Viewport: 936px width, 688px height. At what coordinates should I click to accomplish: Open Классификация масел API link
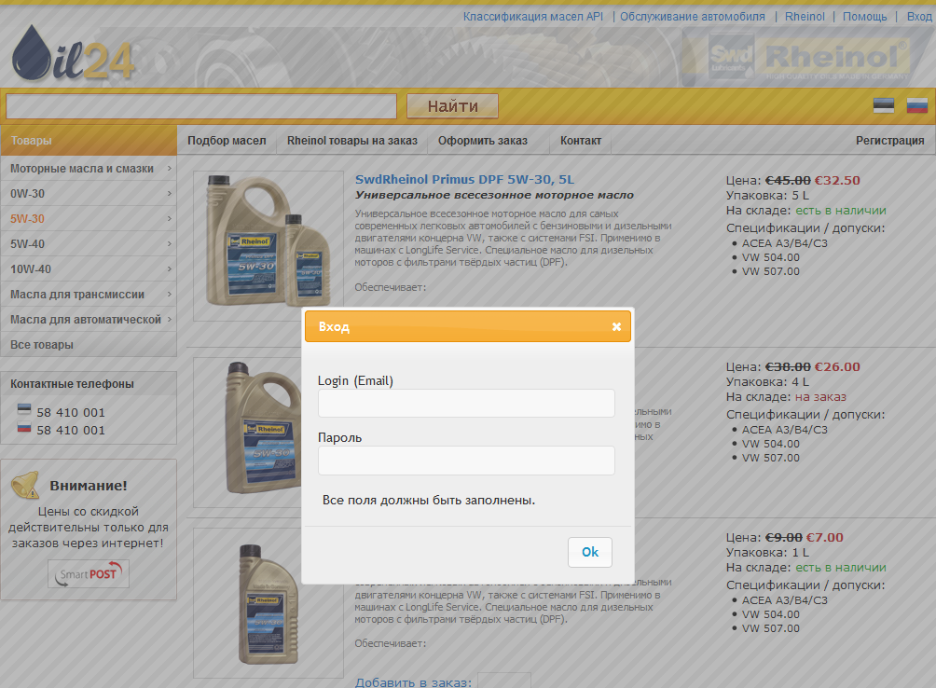coord(533,17)
